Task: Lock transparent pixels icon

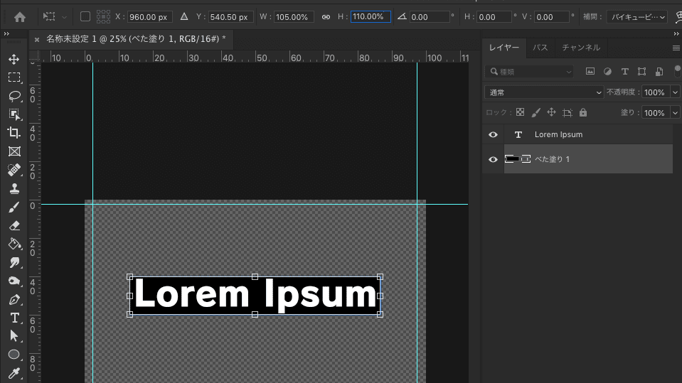Action: tap(520, 112)
